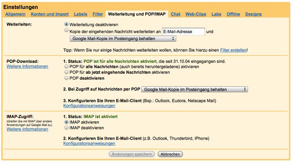Screen dimensions: 292x164
Task: Switch to the Allgemein tab
Action: tap(15, 14)
